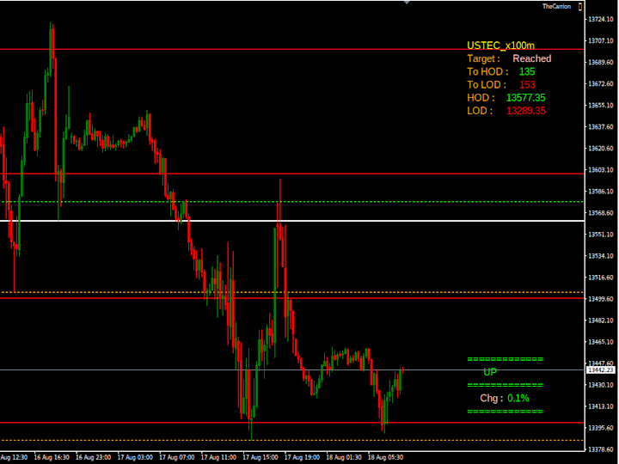Click the 13413.10 price axis label
Screen dimensions: 619x464
click(x=600, y=406)
